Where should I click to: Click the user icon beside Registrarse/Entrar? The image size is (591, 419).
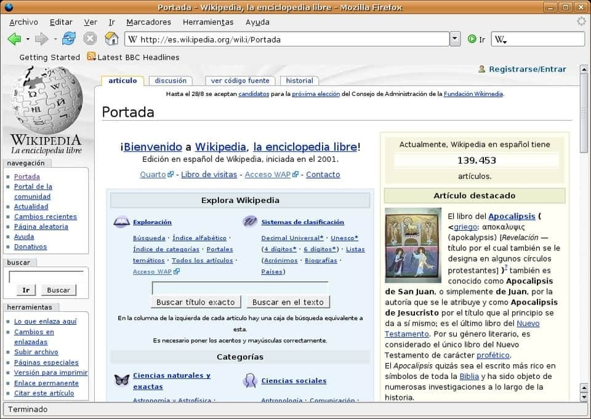click(x=481, y=69)
